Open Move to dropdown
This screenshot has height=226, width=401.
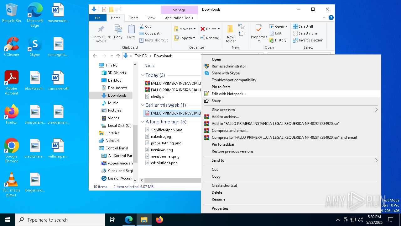(x=185, y=29)
